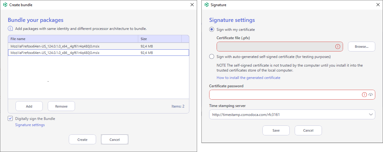Image resolution: width=383 pixels, height=152 pixels.
Task: Focus the Certificate file (.pfx) field
Action: 280,47
